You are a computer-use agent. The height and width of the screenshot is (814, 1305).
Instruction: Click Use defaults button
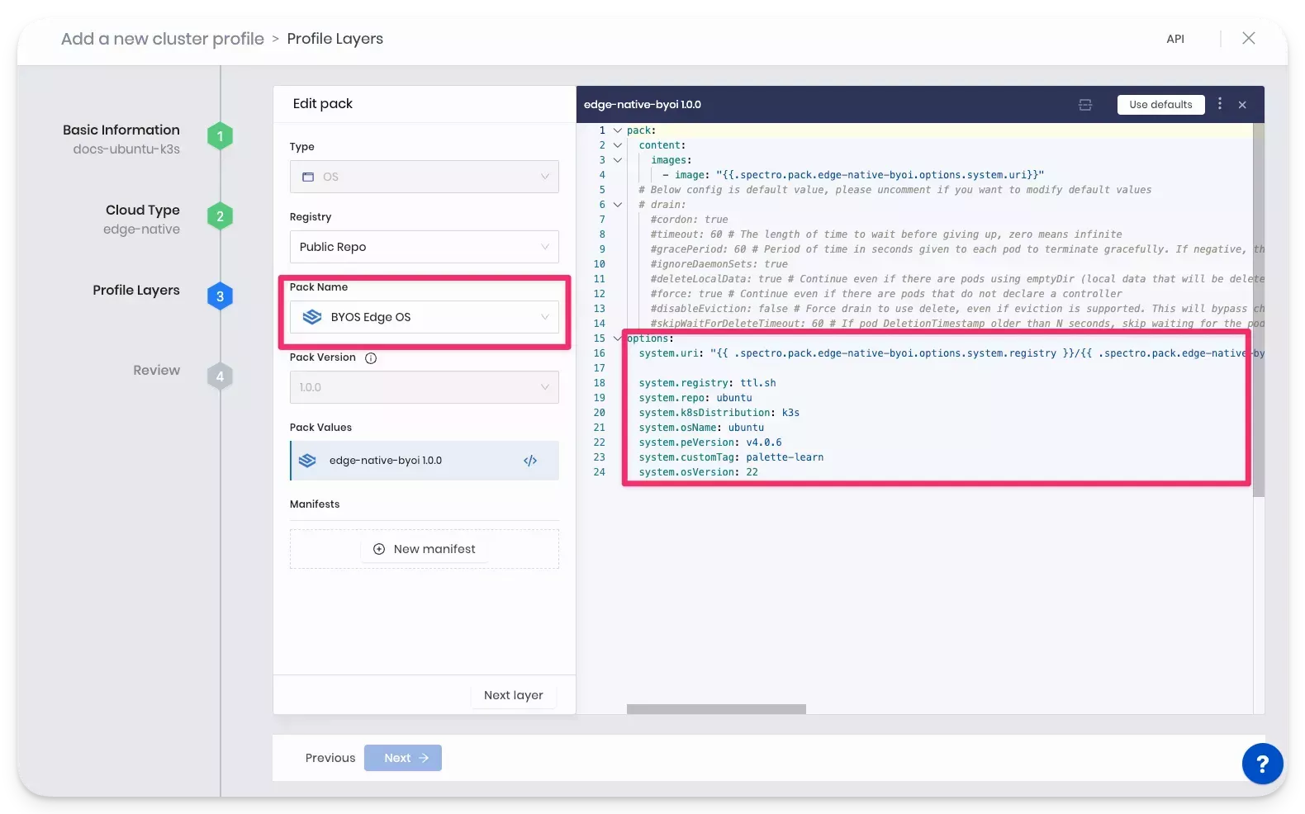[x=1160, y=105]
